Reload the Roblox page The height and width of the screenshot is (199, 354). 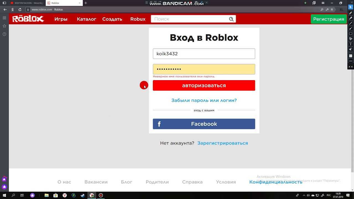(20, 9)
